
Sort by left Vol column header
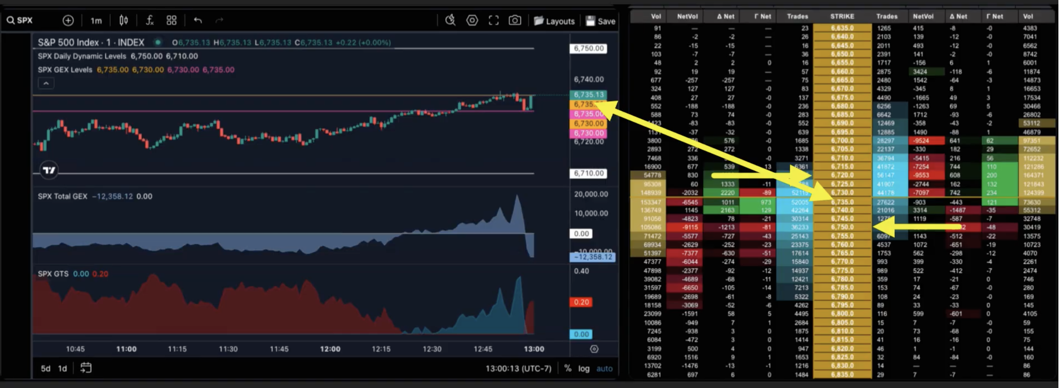[656, 16]
